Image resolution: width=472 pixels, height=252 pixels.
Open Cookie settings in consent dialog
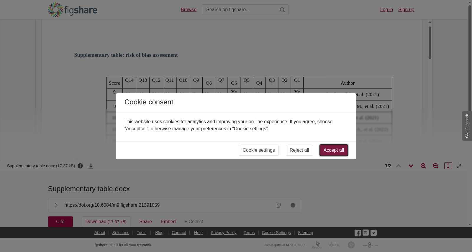click(x=259, y=150)
